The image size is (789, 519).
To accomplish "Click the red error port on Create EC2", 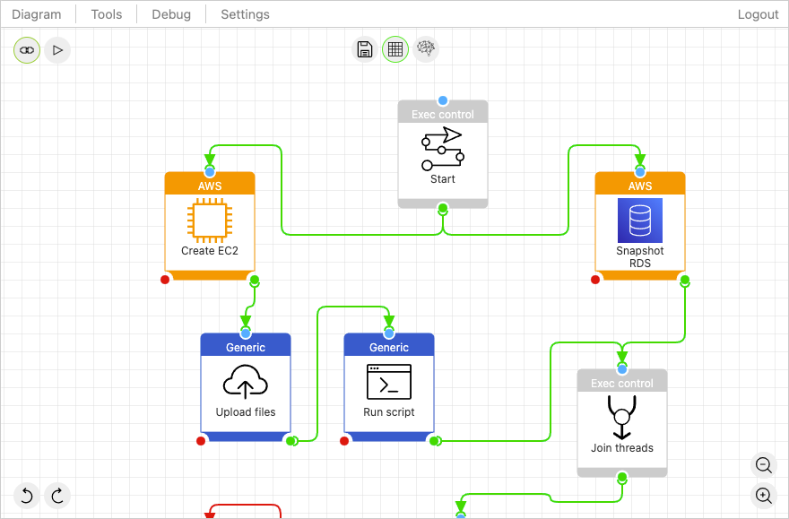I will coord(165,280).
